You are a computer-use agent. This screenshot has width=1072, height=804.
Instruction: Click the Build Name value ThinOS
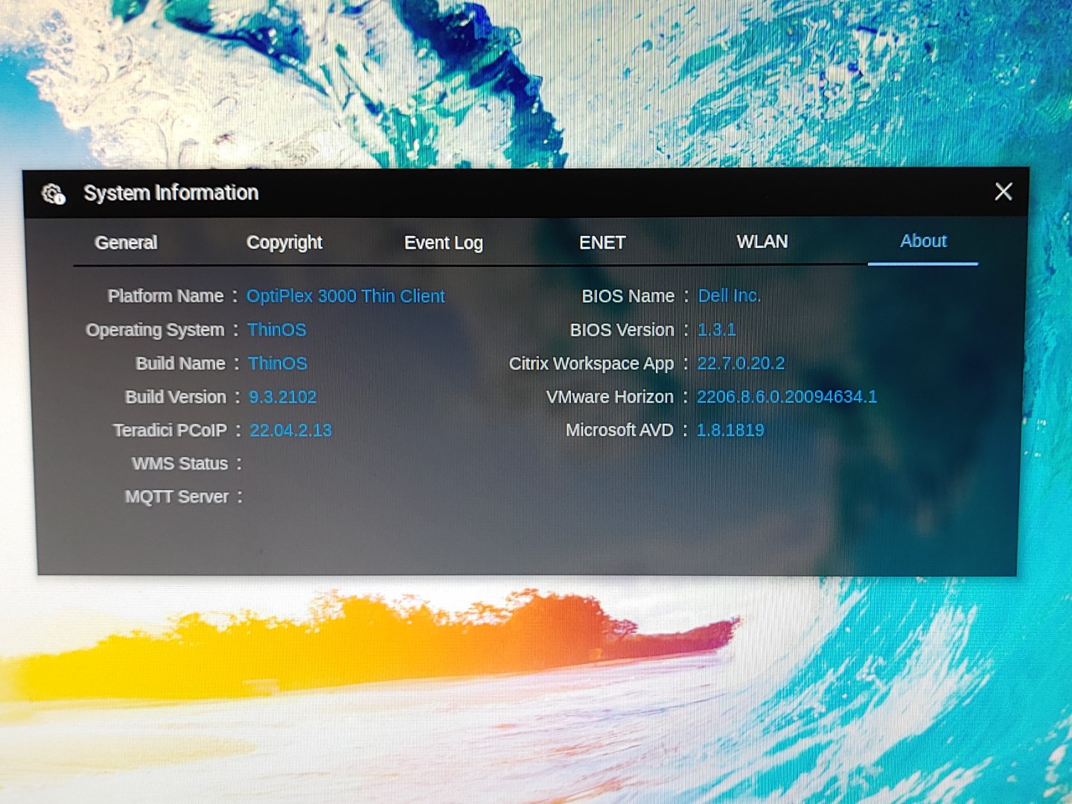click(x=277, y=363)
